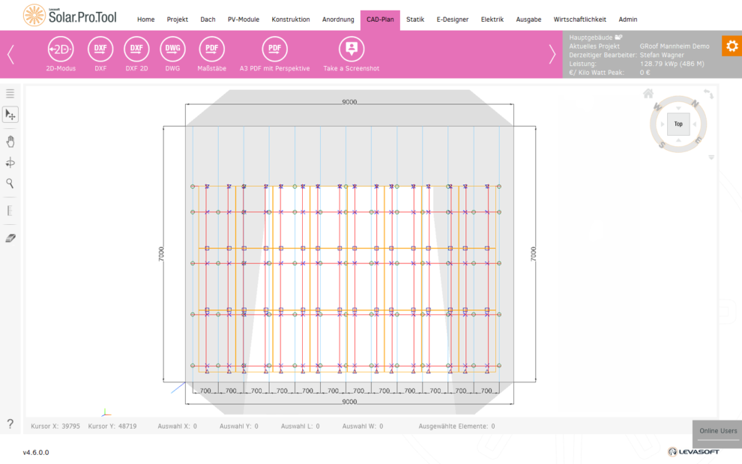This screenshot has width=742, height=464.
Task: Click the Maßstäbe PDF button
Action: (x=211, y=49)
